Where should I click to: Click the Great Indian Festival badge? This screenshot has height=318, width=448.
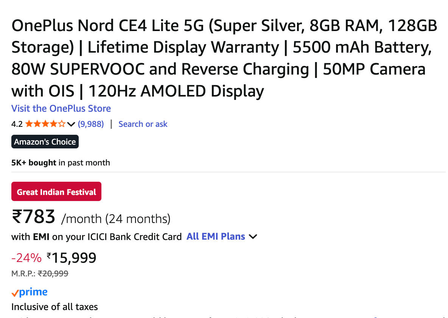click(56, 192)
